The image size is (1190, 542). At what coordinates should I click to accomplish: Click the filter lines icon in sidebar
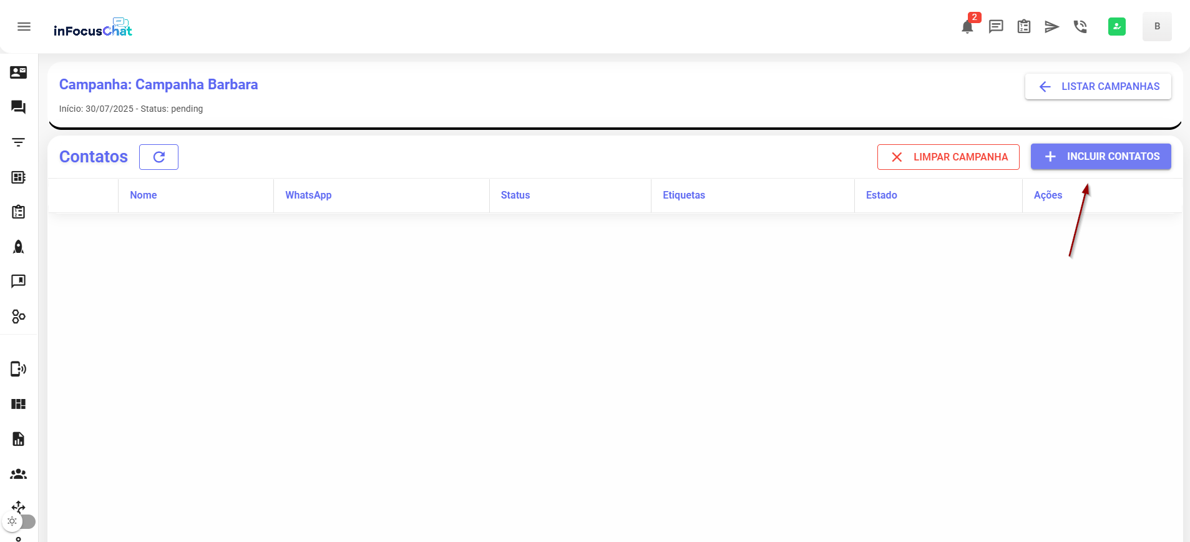click(x=19, y=142)
